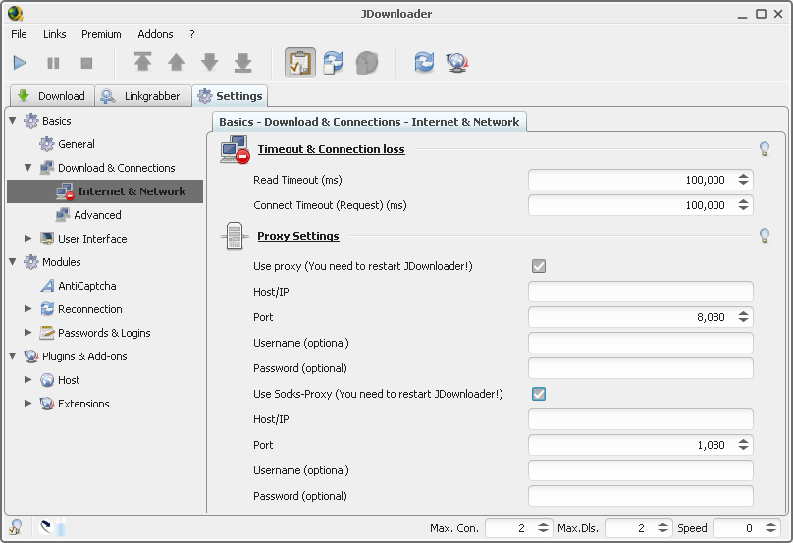Screen dimensions: 793x543
Task: Pause downloads using the pause icon
Action: click(x=53, y=63)
